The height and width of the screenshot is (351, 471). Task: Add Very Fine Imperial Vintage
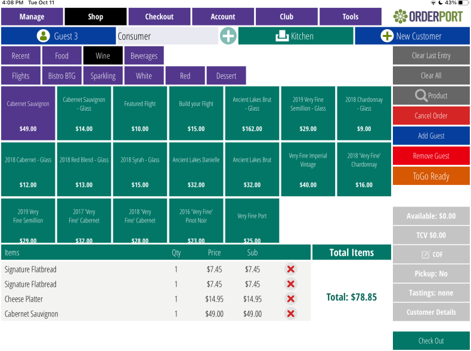pos(308,170)
